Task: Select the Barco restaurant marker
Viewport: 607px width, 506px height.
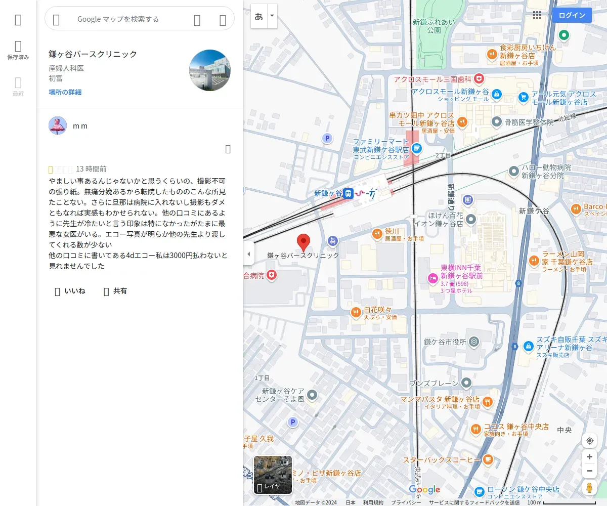Action: (576, 208)
